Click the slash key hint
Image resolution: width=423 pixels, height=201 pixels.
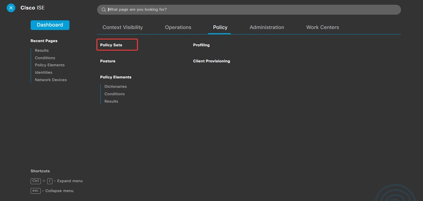click(x=50, y=181)
